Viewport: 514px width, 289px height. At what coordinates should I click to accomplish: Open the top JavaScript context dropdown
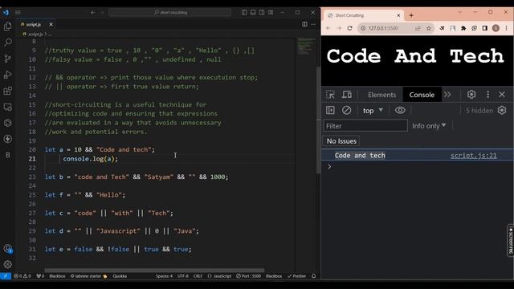click(373, 111)
